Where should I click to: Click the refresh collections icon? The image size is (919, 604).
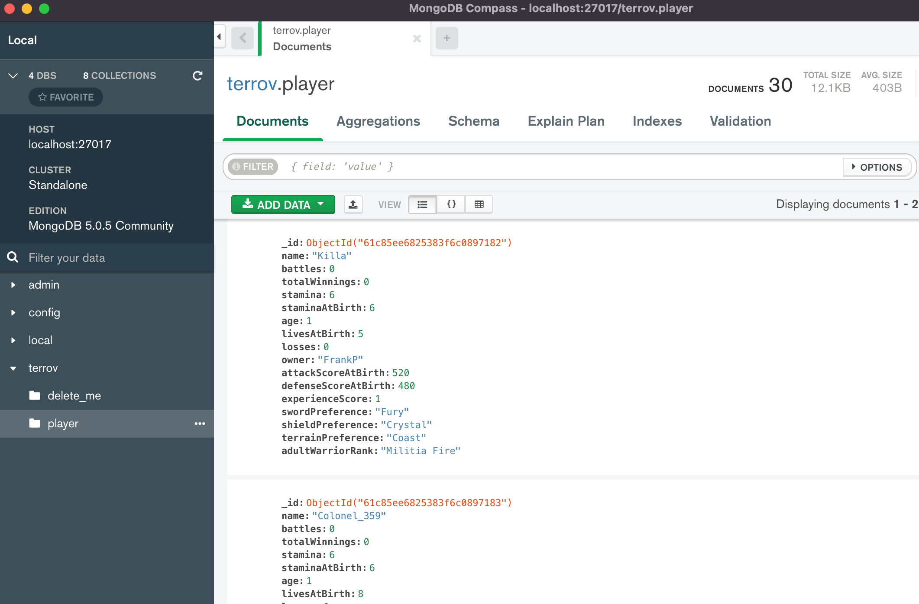(x=197, y=75)
